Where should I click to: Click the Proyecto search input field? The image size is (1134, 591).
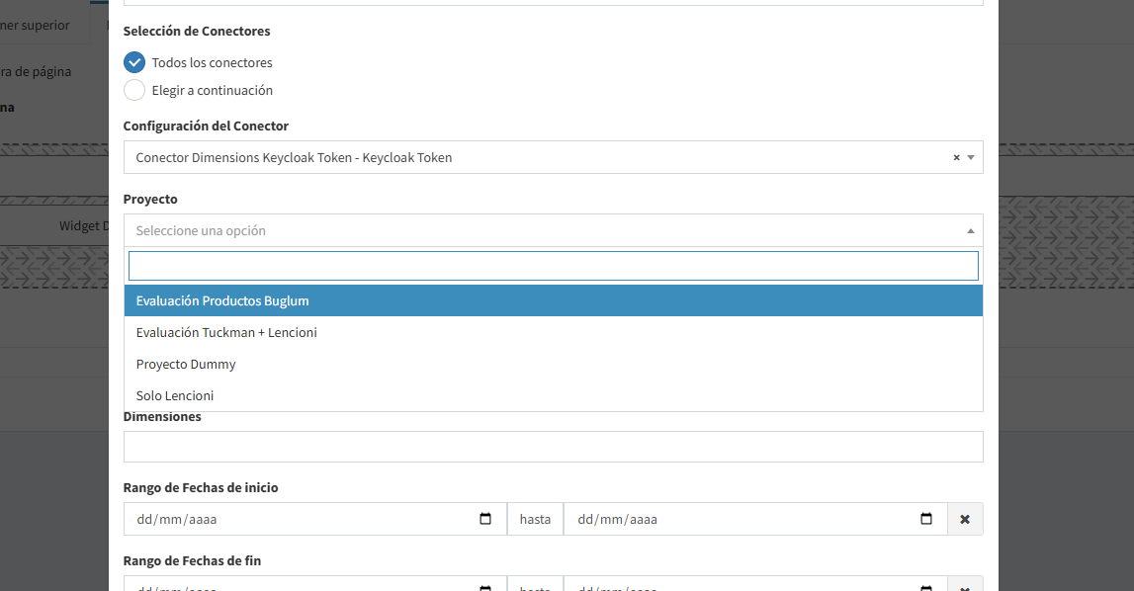554,266
